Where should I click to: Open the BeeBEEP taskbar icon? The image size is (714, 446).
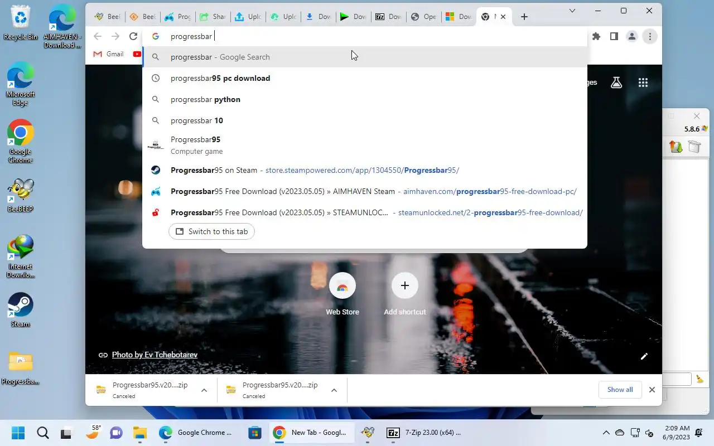pos(368,433)
